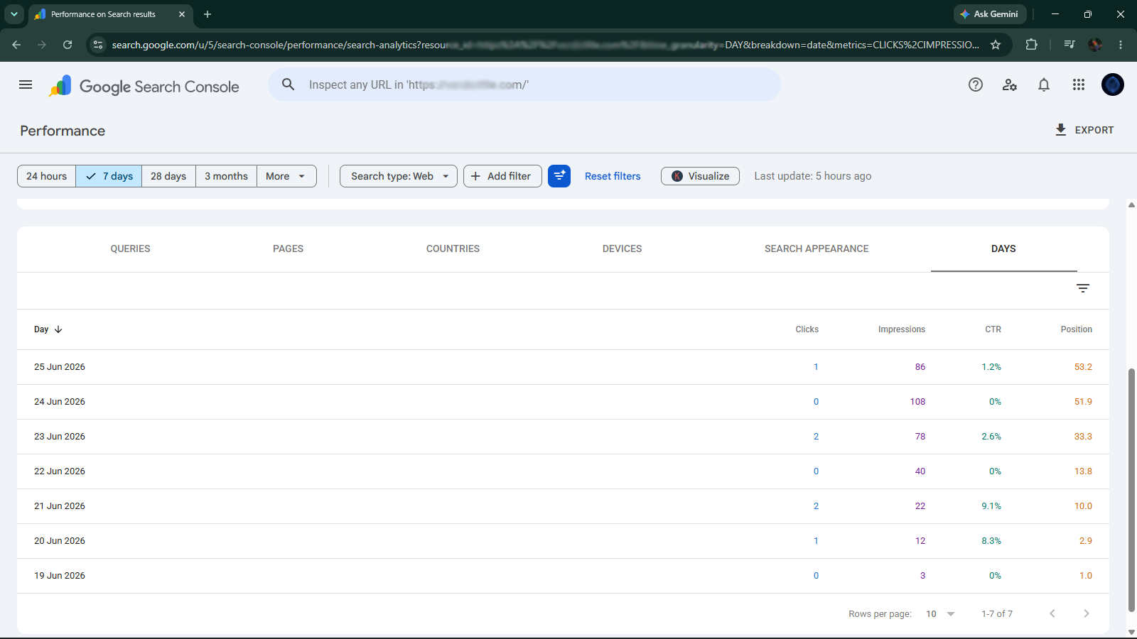Open the Help icon
This screenshot has height=639, width=1137.
[976, 84]
